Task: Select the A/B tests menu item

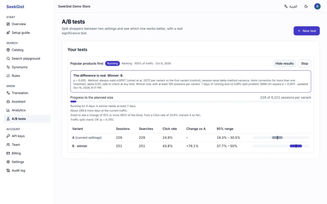Action: 27,119
